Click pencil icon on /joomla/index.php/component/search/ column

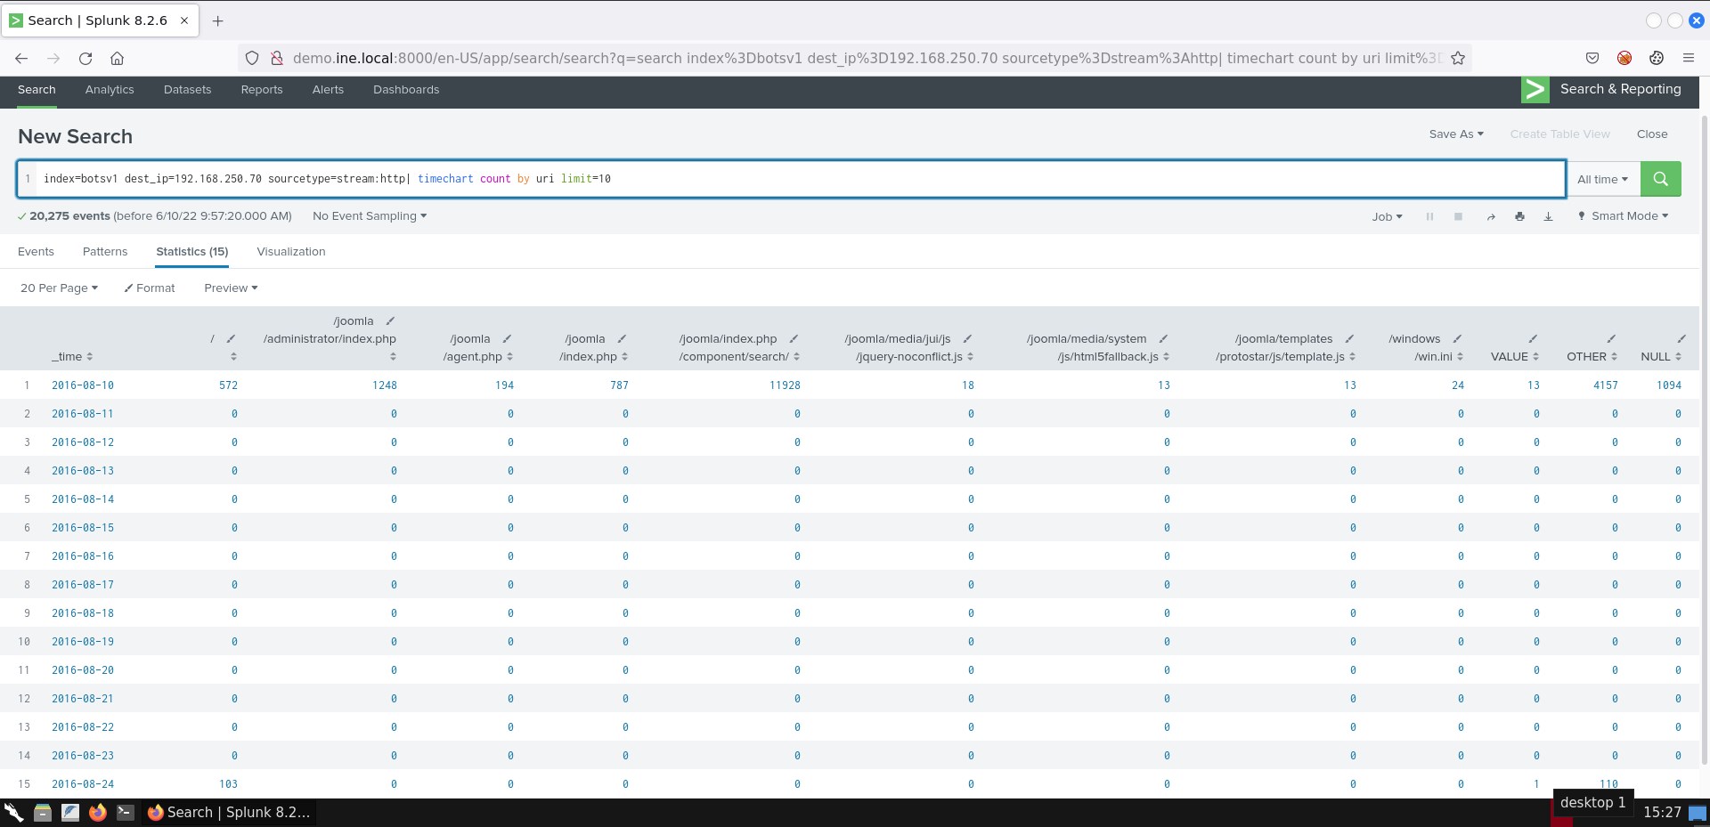tap(794, 339)
